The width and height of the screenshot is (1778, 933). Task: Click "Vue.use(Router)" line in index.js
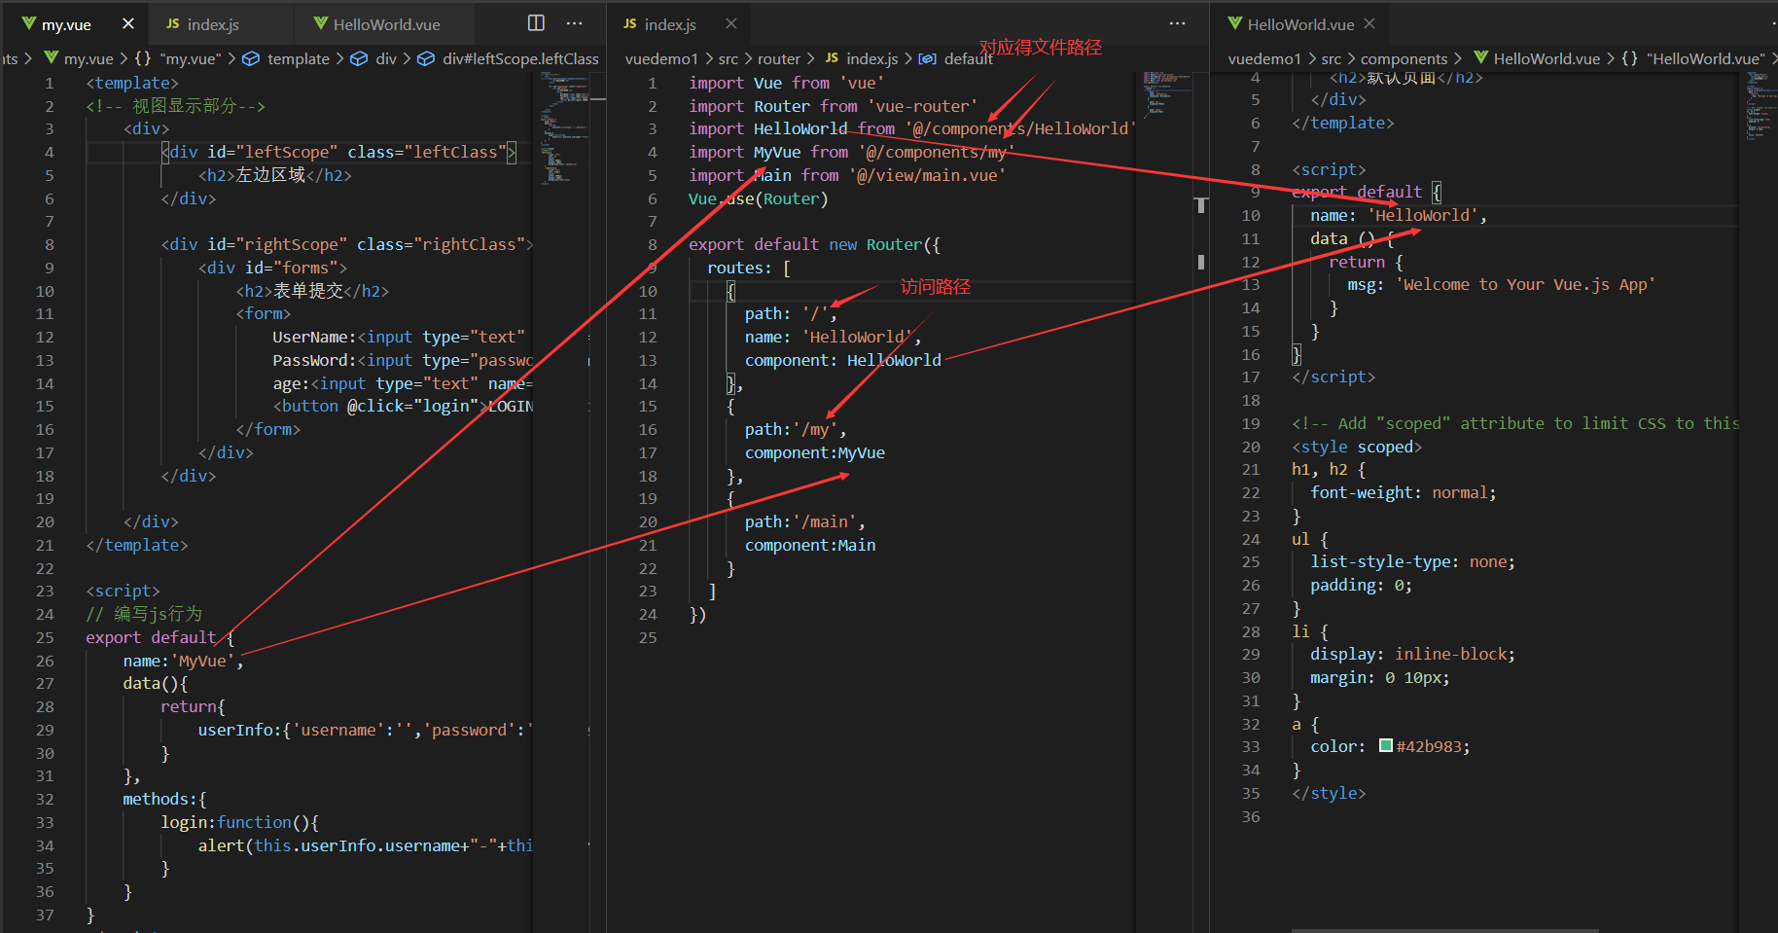pyautogui.click(x=759, y=198)
